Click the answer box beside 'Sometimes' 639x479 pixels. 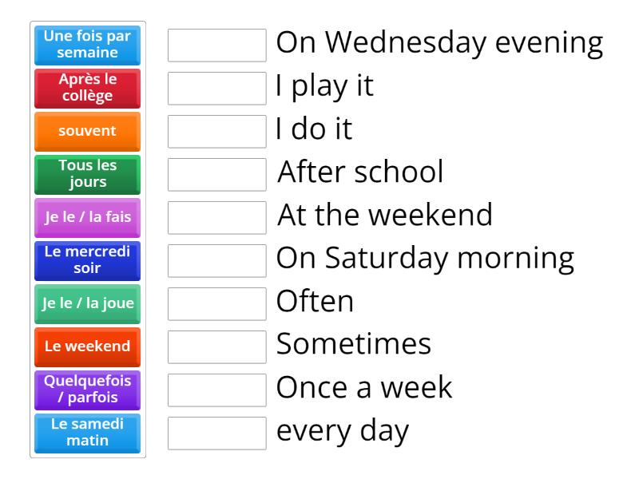[x=216, y=346]
